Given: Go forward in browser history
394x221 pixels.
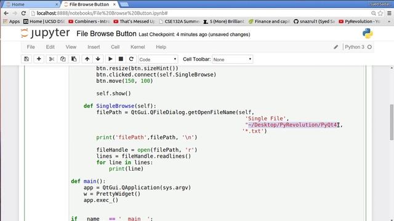Looking at the screenshot, I should (x=15, y=13).
